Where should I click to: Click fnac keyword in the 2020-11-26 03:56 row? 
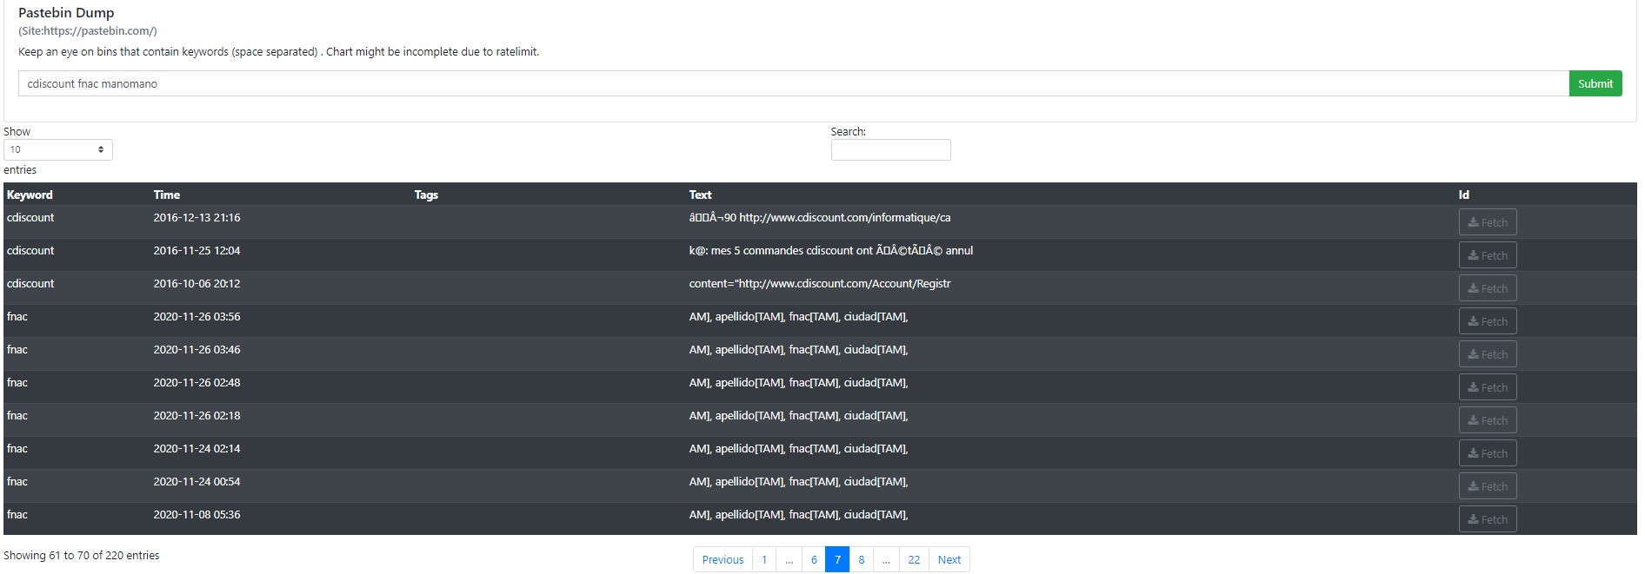tap(17, 316)
